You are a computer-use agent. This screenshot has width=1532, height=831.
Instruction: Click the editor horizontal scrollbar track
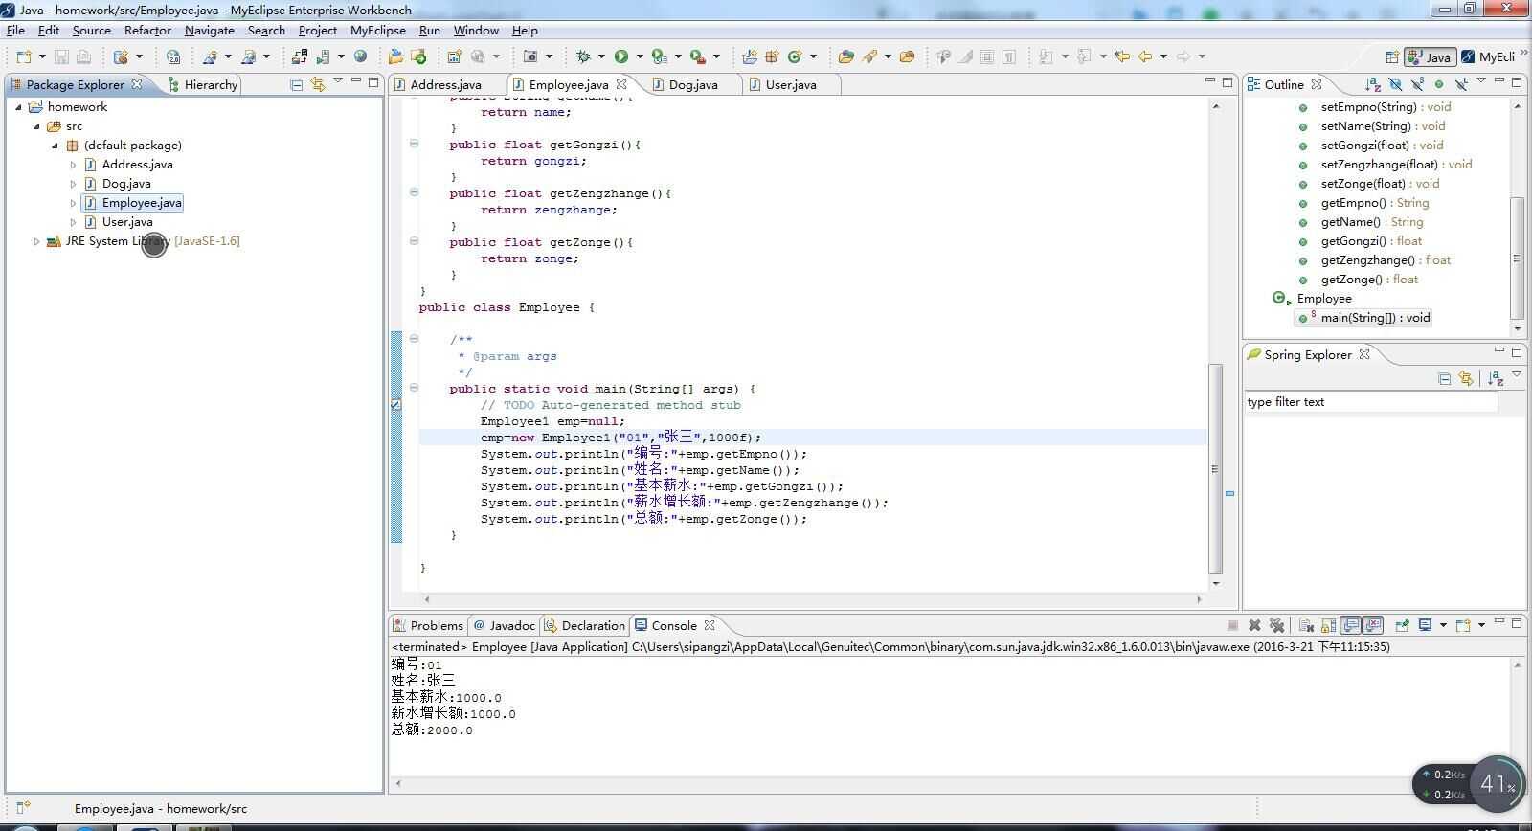coord(812,599)
